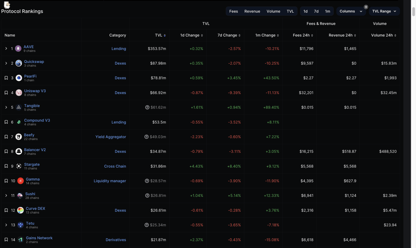Click the AAVE TVL value $353.57m
This screenshot has height=248, width=416.
157,49
